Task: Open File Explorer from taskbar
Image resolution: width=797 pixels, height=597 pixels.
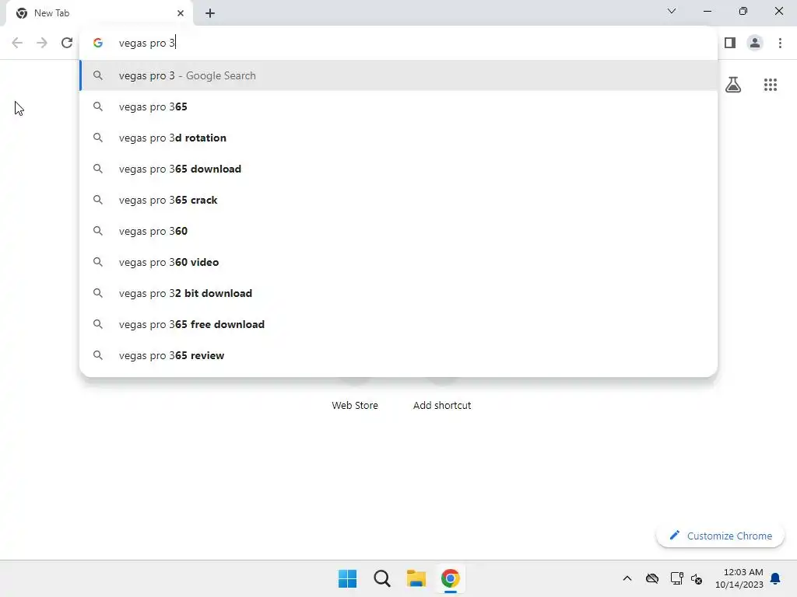Action: 416,578
